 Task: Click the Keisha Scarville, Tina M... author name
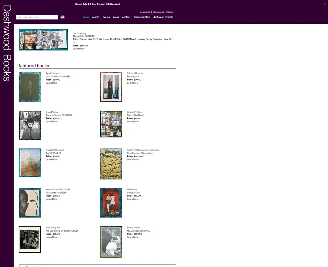pos(59,189)
